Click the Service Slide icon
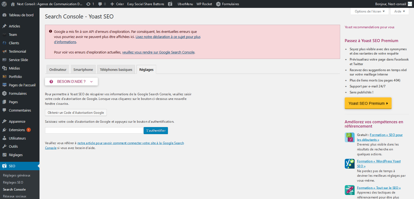 click(x=4, y=60)
